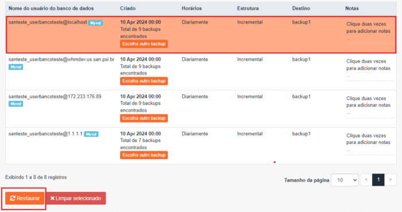Click the Mysql badge under the 172.233.176.89 user
This screenshot has width=402, height=212.
16,104
